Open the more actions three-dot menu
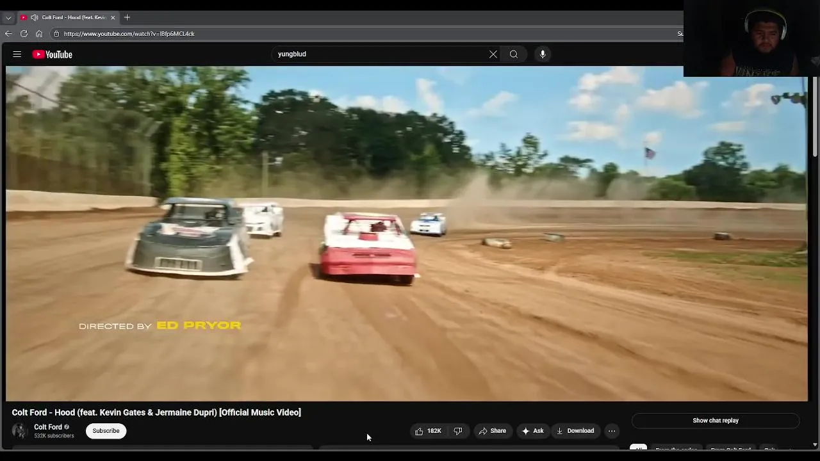This screenshot has width=820, height=461. pyautogui.click(x=612, y=431)
